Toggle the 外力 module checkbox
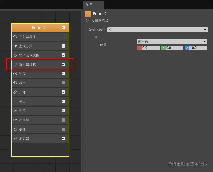 coord(63,102)
